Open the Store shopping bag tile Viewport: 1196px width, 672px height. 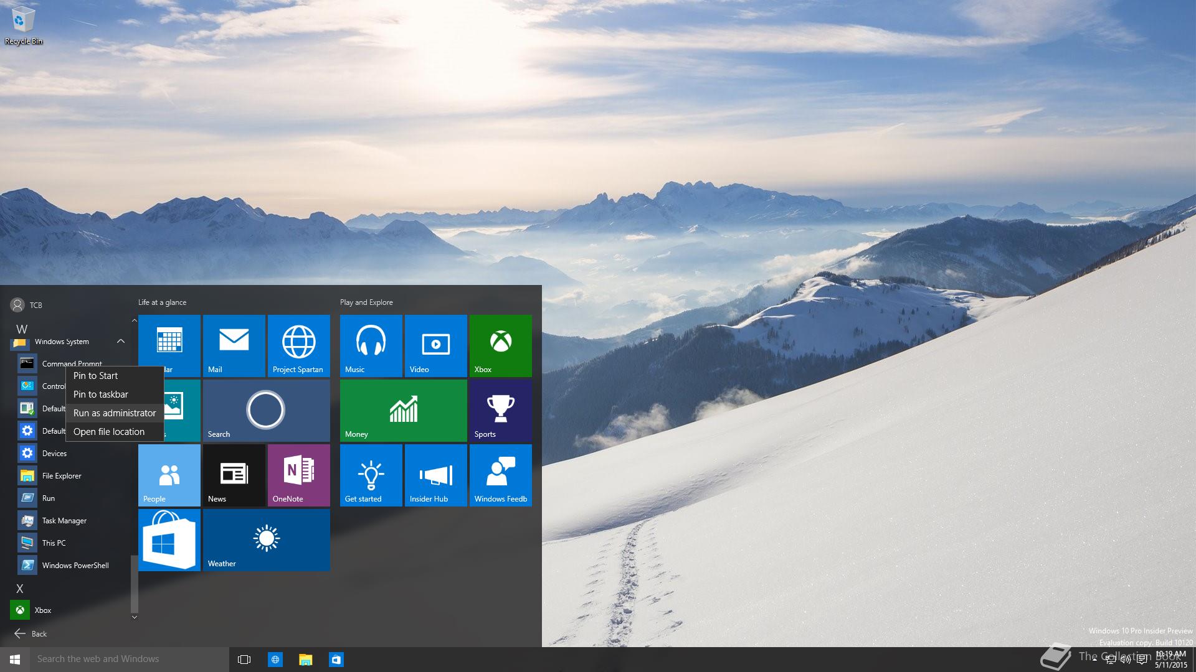(x=169, y=539)
